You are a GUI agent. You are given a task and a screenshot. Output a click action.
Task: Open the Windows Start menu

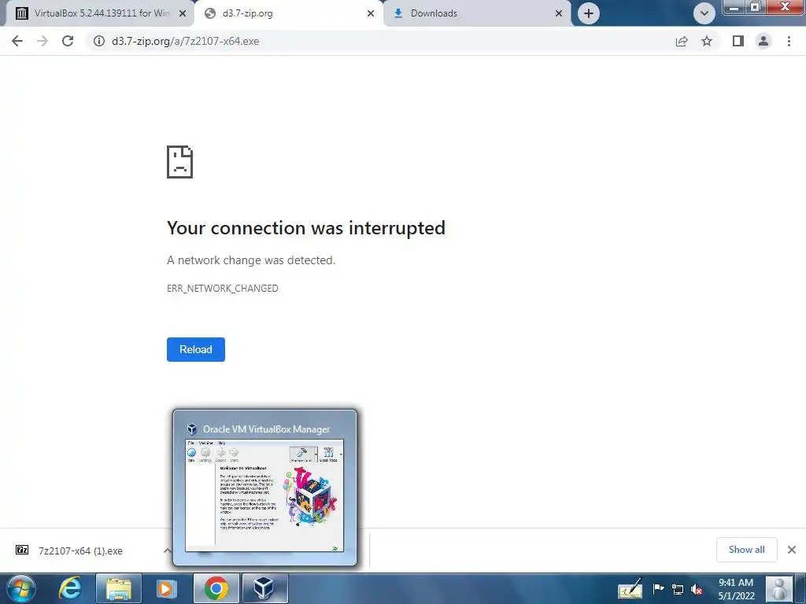[x=20, y=588]
